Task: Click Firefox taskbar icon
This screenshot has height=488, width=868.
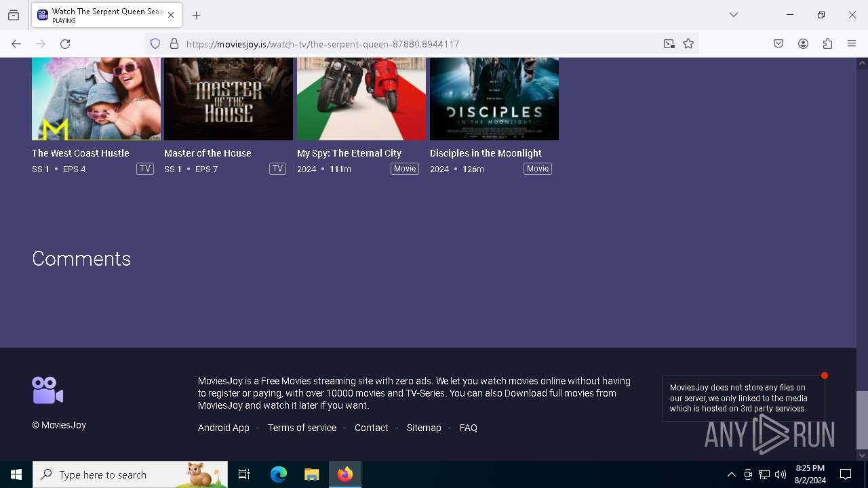Action: (345, 474)
